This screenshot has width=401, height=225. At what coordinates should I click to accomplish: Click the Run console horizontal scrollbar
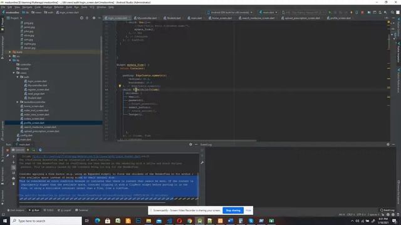(x=92, y=202)
